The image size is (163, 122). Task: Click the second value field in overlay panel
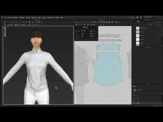click(x=92, y=34)
